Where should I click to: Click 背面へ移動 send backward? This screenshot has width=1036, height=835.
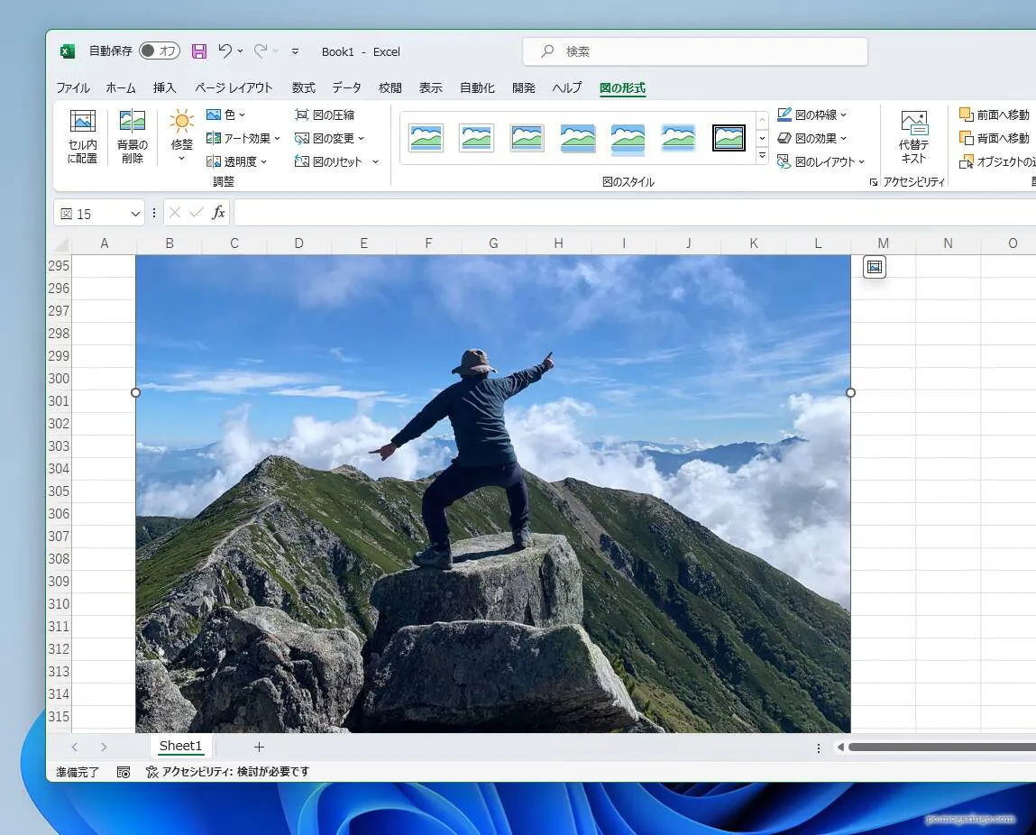coord(995,138)
